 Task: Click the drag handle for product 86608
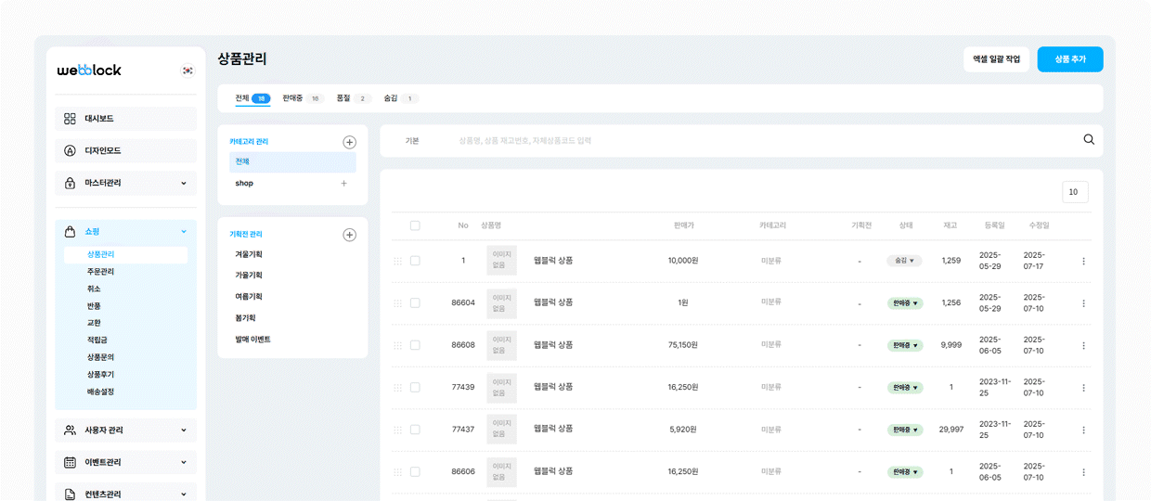(x=398, y=345)
